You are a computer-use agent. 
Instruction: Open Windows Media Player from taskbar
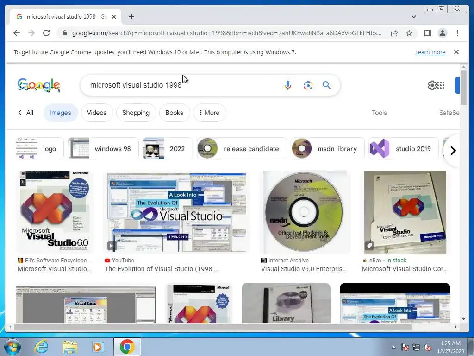[97, 347]
